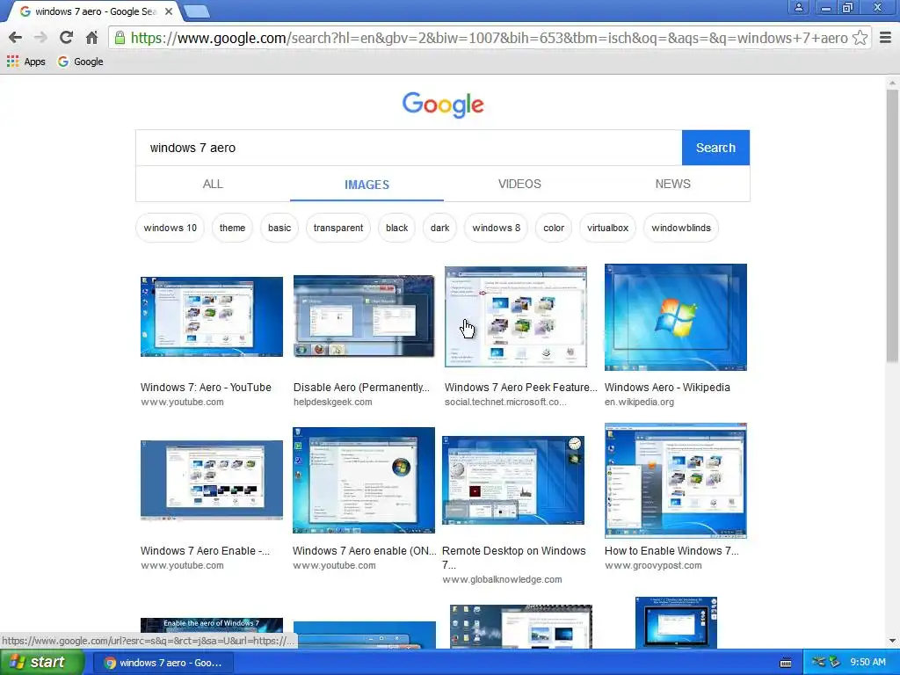Click the Chrome user profile icon
Viewport: 900px width, 675px height.
pos(798,7)
